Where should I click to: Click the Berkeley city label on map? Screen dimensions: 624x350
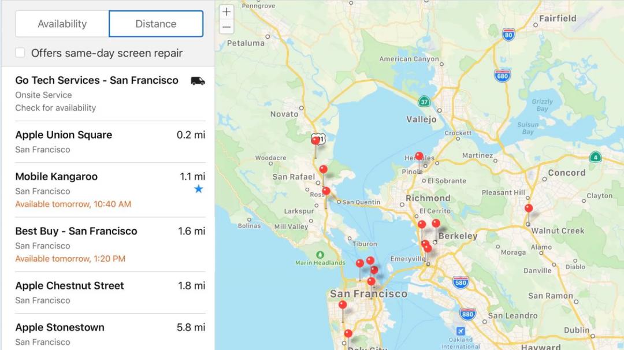point(458,236)
